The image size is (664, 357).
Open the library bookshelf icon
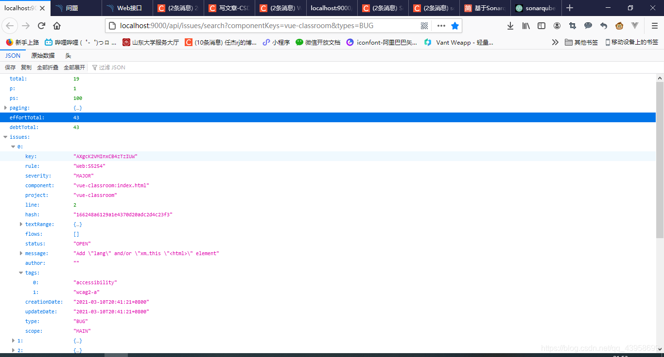[x=526, y=26]
